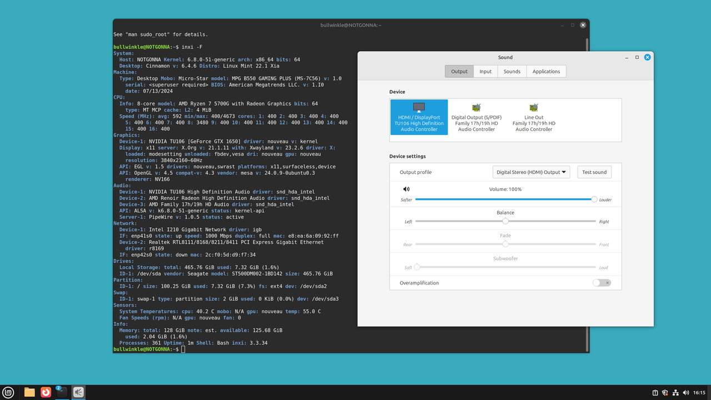Screen dimensions: 711x400
Task: Open the Files folder in taskbar
Action: [x=29, y=392]
